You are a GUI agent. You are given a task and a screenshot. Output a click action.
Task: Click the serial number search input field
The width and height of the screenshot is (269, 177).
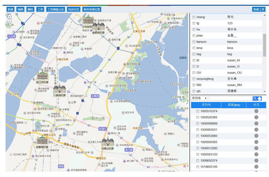click(x=230, y=98)
